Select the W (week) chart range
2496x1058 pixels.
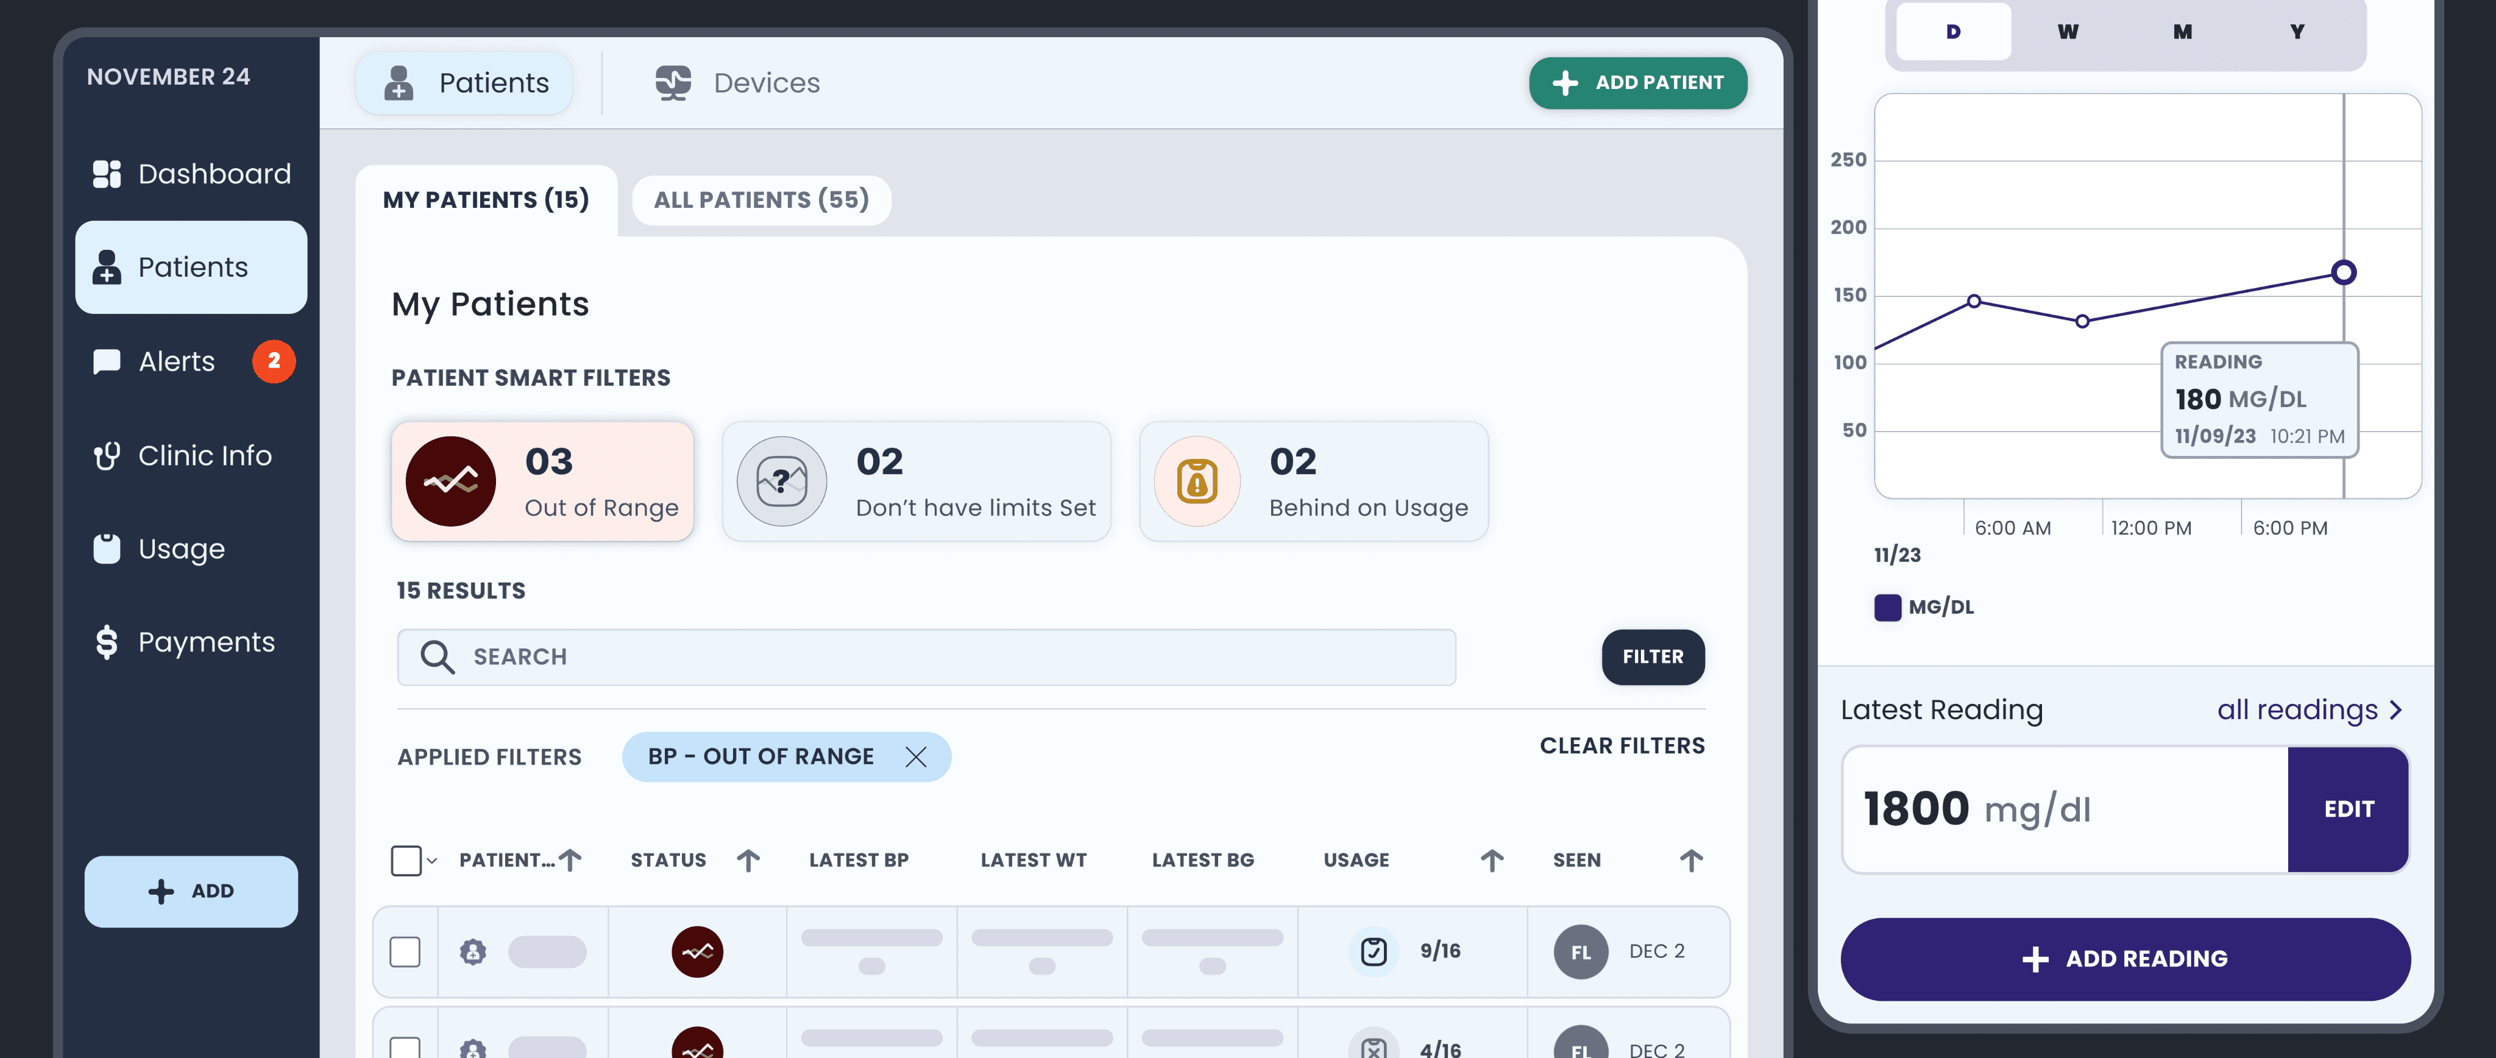click(2068, 32)
